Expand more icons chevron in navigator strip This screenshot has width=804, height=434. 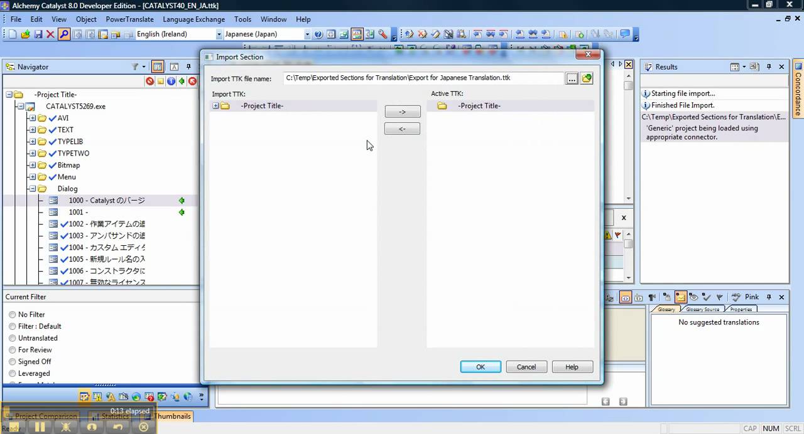[x=202, y=396]
